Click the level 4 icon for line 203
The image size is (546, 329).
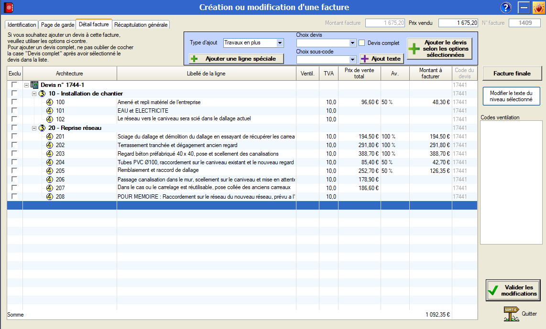coord(50,154)
